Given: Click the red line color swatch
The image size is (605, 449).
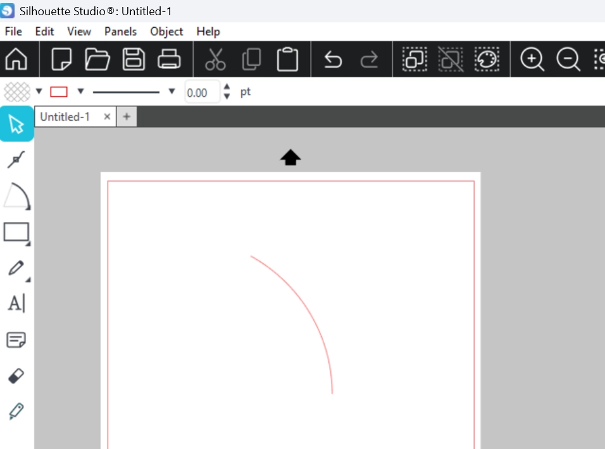Looking at the screenshot, I should pyautogui.click(x=59, y=92).
